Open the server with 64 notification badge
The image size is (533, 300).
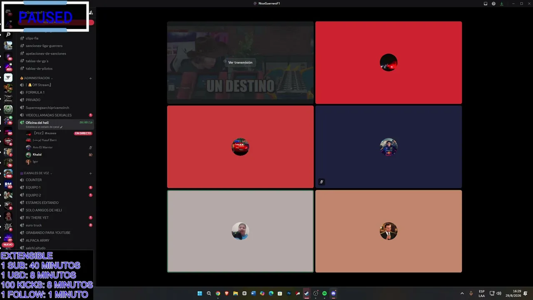point(8,131)
